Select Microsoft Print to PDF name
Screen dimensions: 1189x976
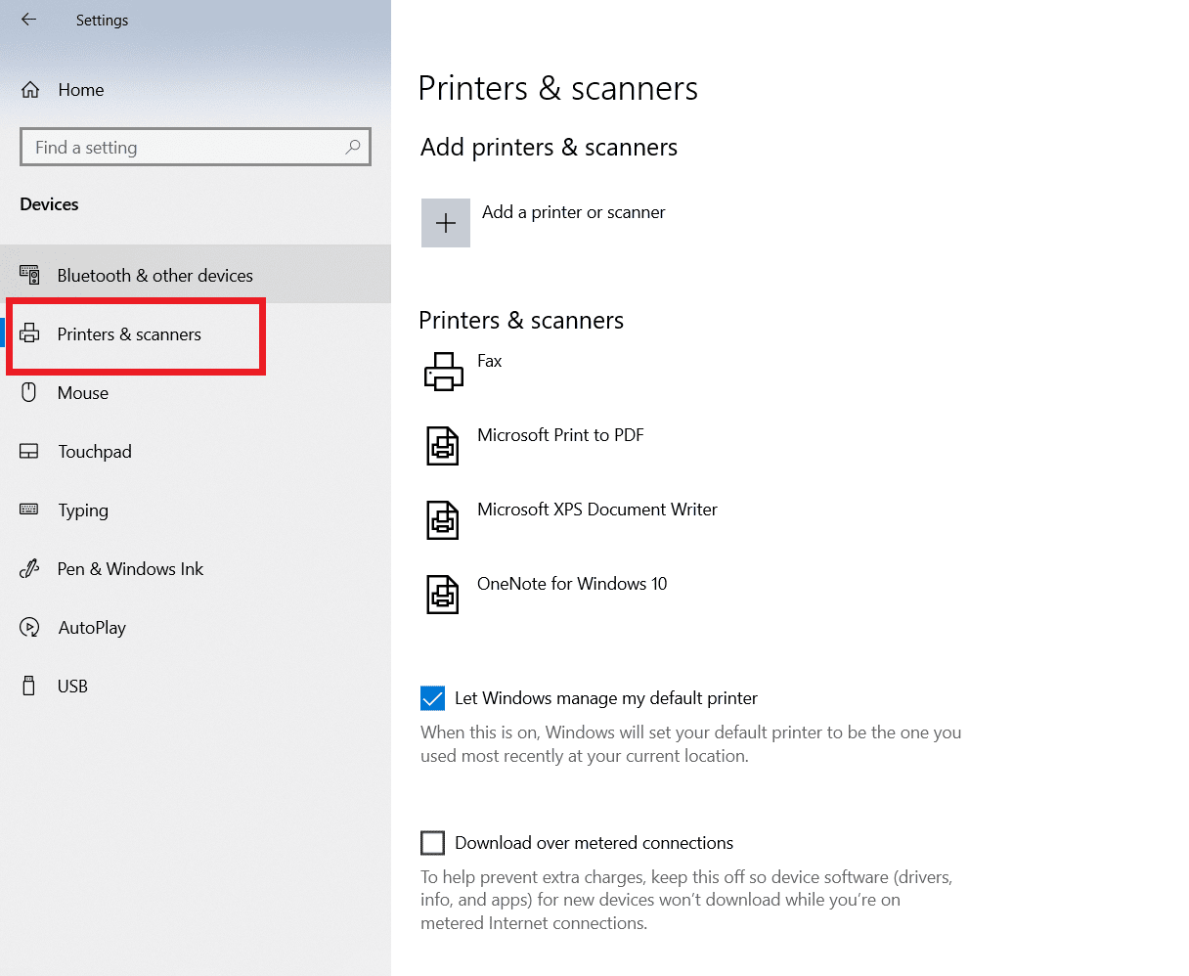tap(560, 435)
